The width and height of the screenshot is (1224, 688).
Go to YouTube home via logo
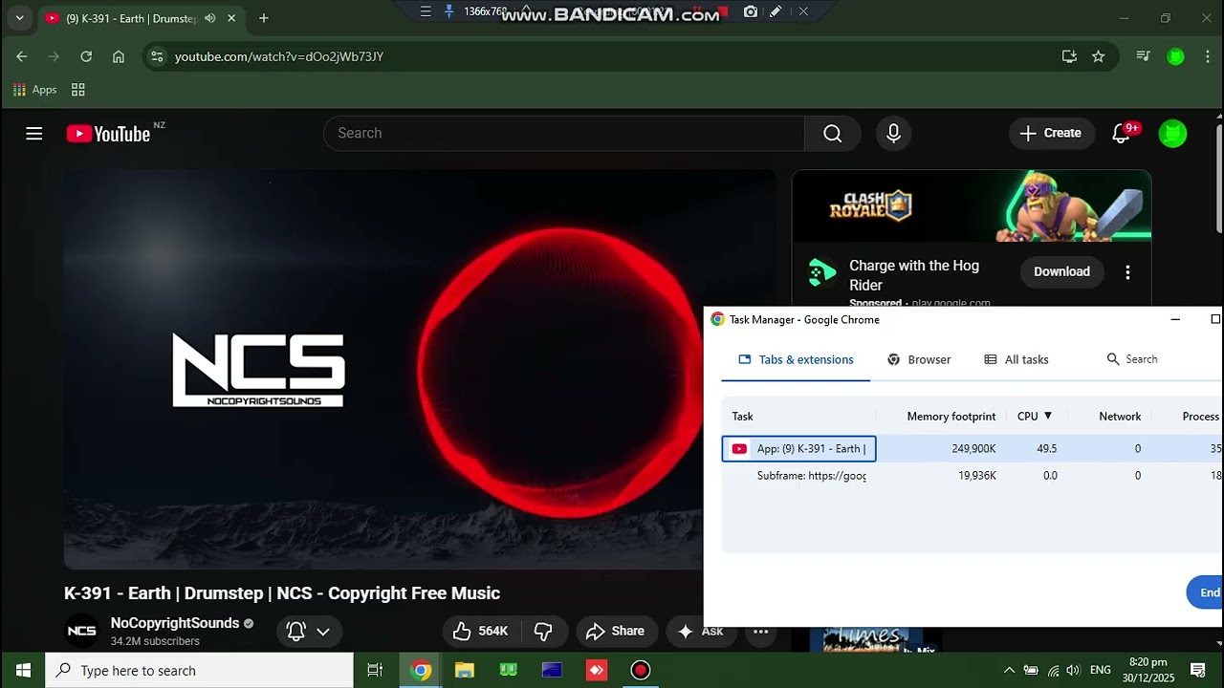pos(108,134)
